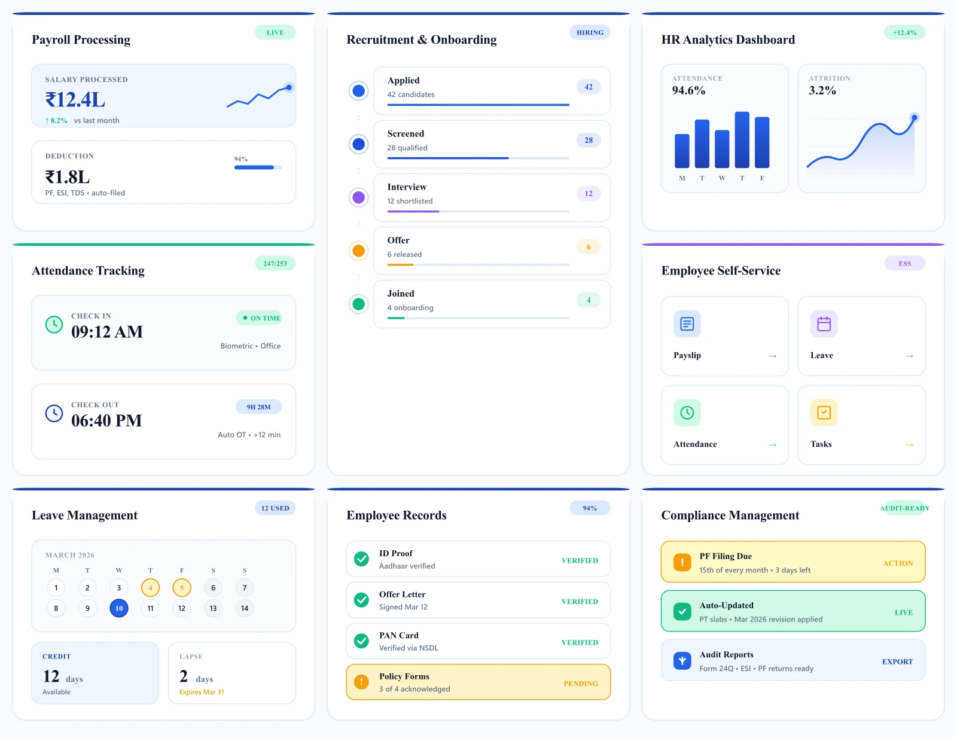Select the purple Interview stage dot

point(359,197)
